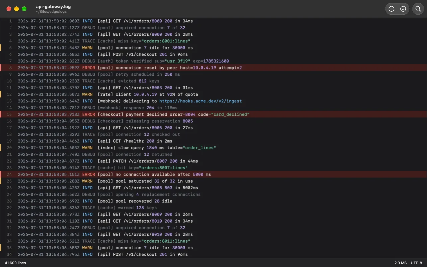Click line 1 'GET /v1/orders/8000 200 in 34ms'

pos(213,21)
